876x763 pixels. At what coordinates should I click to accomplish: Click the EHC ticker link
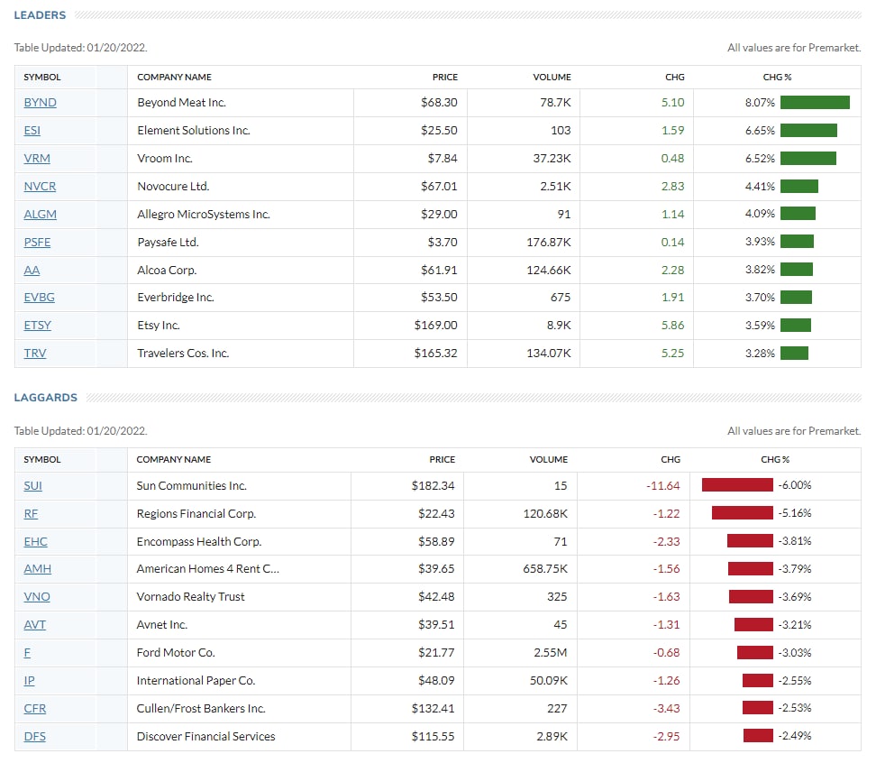point(35,542)
